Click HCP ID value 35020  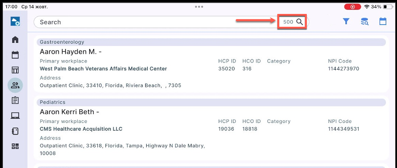(x=226, y=69)
